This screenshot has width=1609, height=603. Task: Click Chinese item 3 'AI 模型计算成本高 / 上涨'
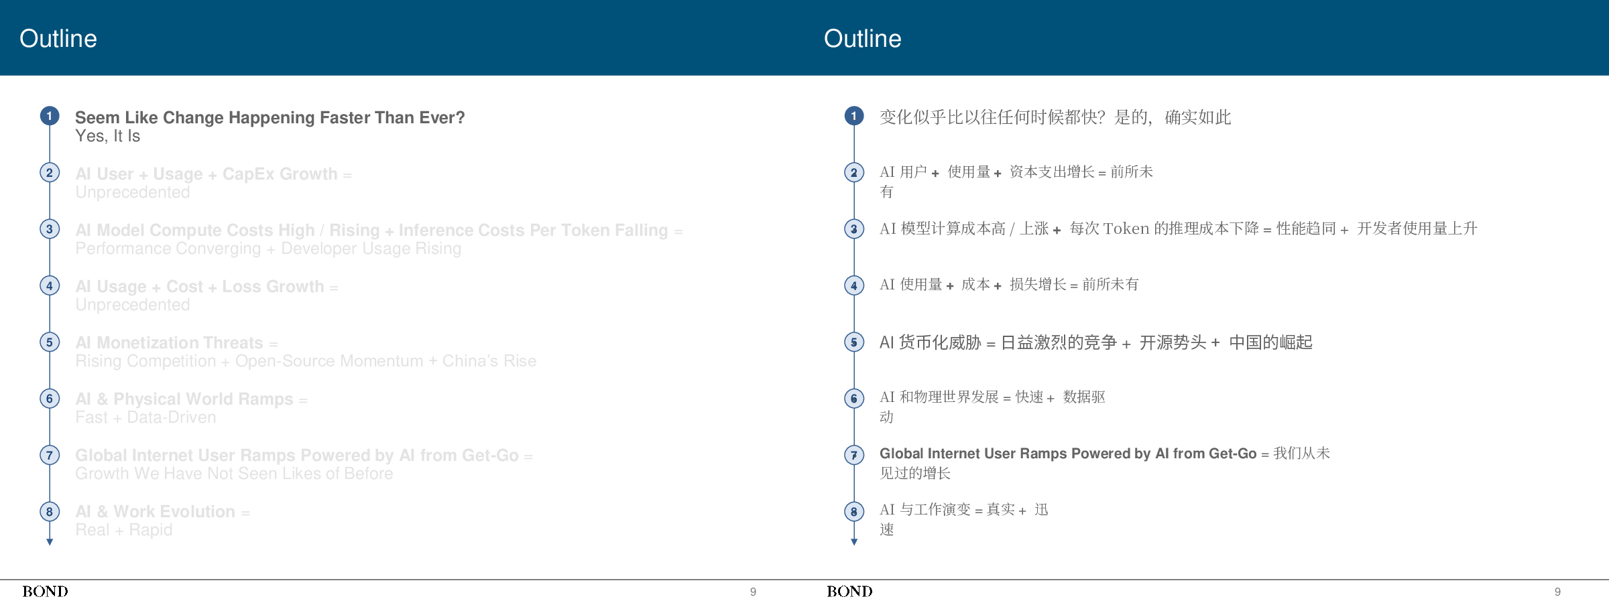click(964, 228)
